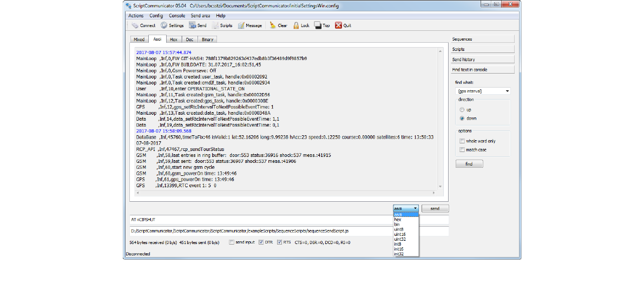Viewport: 644px width, 303px height.
Task: Click the console vertical scrollbar up arrow
Action: click(441, 51)
